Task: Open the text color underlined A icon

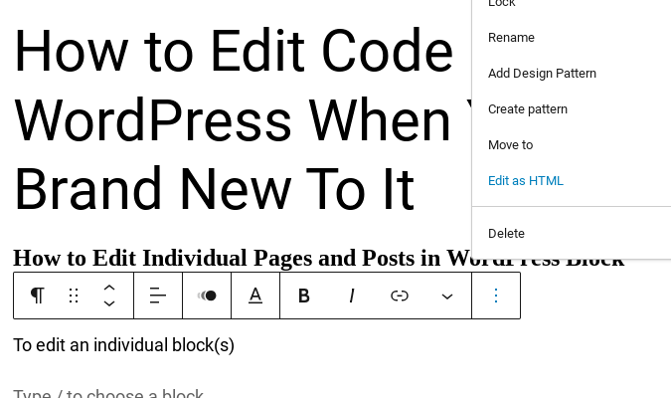Action: (255, 296)
